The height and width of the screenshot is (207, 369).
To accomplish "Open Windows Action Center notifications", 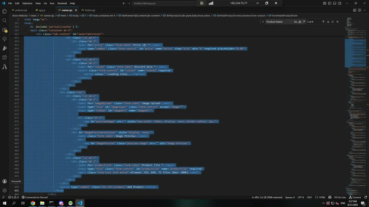I will click(x=363, y=203).
